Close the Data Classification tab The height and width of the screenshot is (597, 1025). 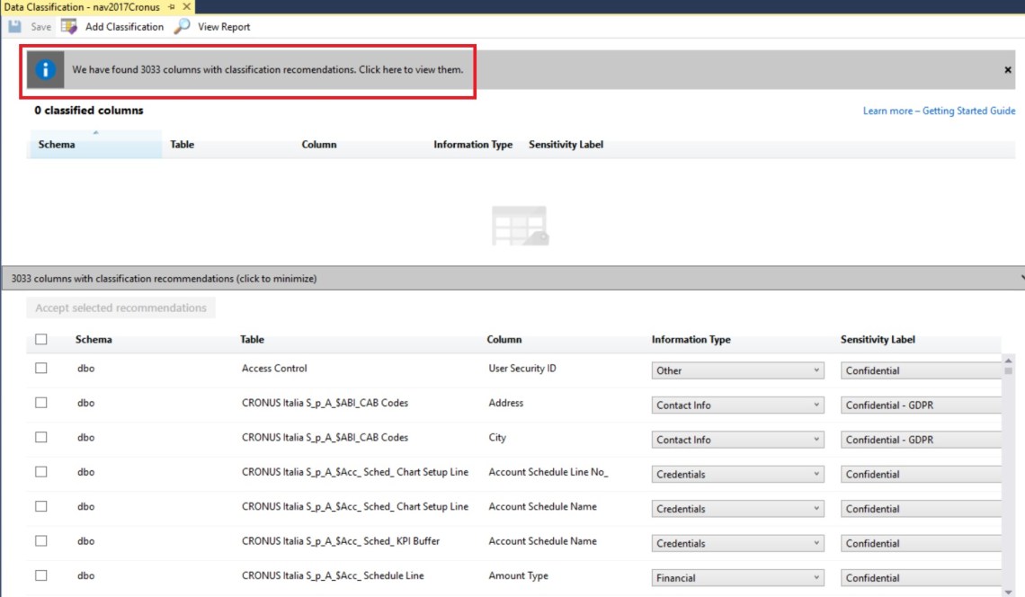[187, 7]
